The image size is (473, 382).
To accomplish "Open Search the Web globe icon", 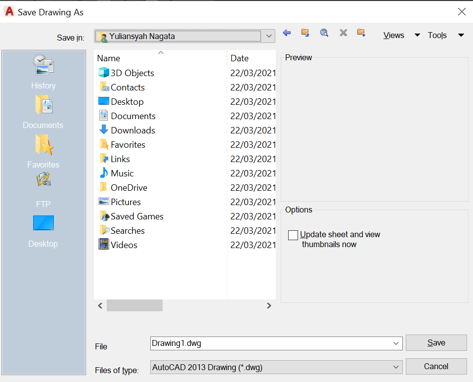I will pyautogui.click(x=324, y=33).
